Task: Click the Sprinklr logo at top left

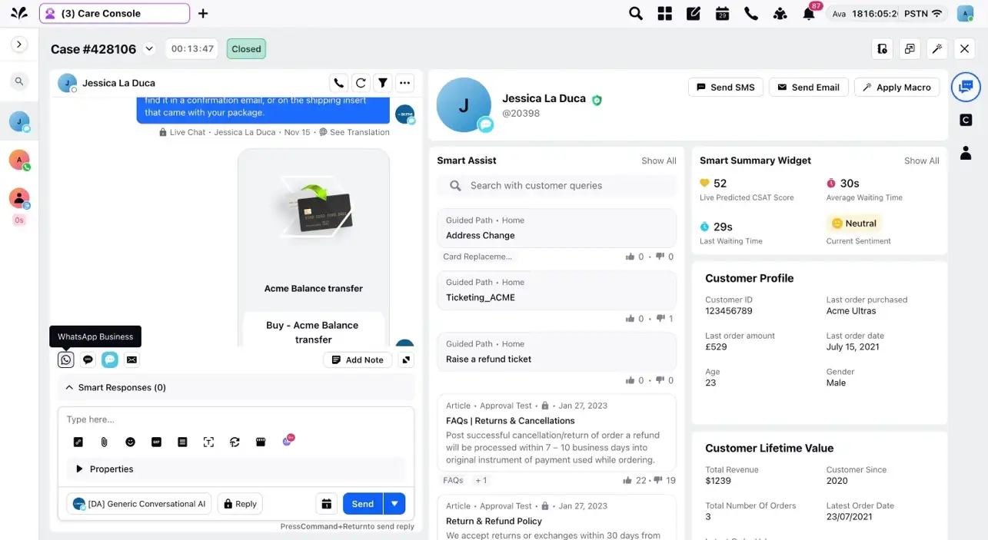Action: [19, 13]
